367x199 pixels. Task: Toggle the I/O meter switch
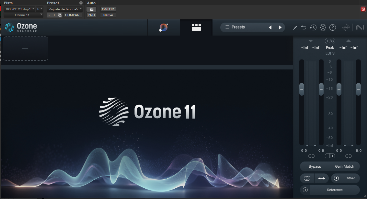click(x=330, y=41)
